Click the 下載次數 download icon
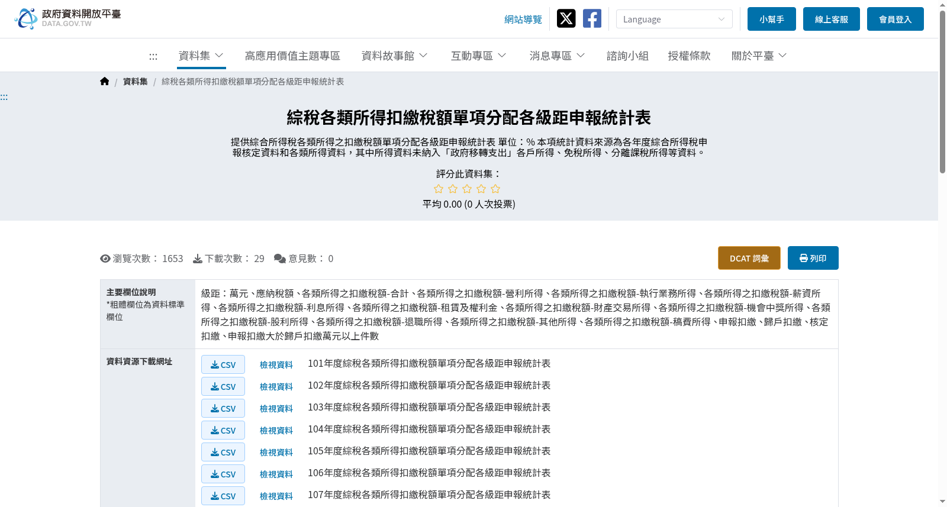This screenshot has height=507, width=947. 198,259
